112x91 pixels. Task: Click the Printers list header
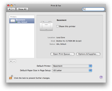pyautogui.click(x=22, y=17)
